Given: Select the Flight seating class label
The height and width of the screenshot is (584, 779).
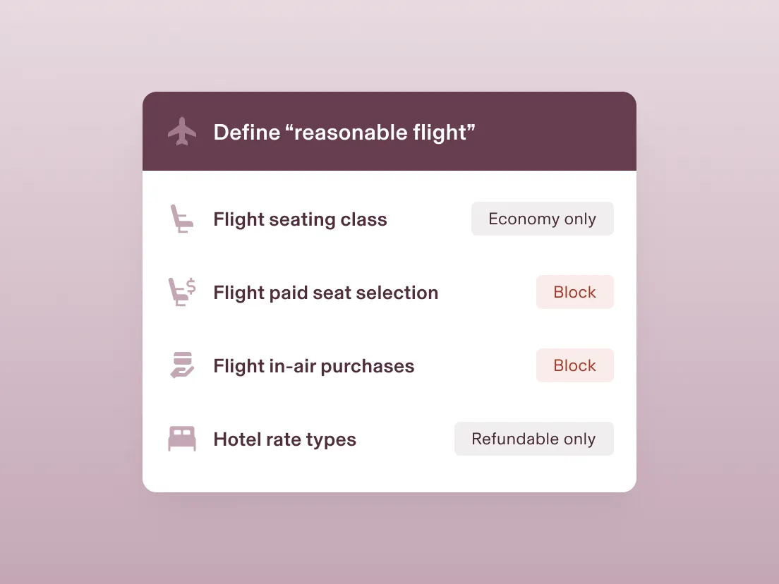Looking at the screenshot, I should coord(300,219).
